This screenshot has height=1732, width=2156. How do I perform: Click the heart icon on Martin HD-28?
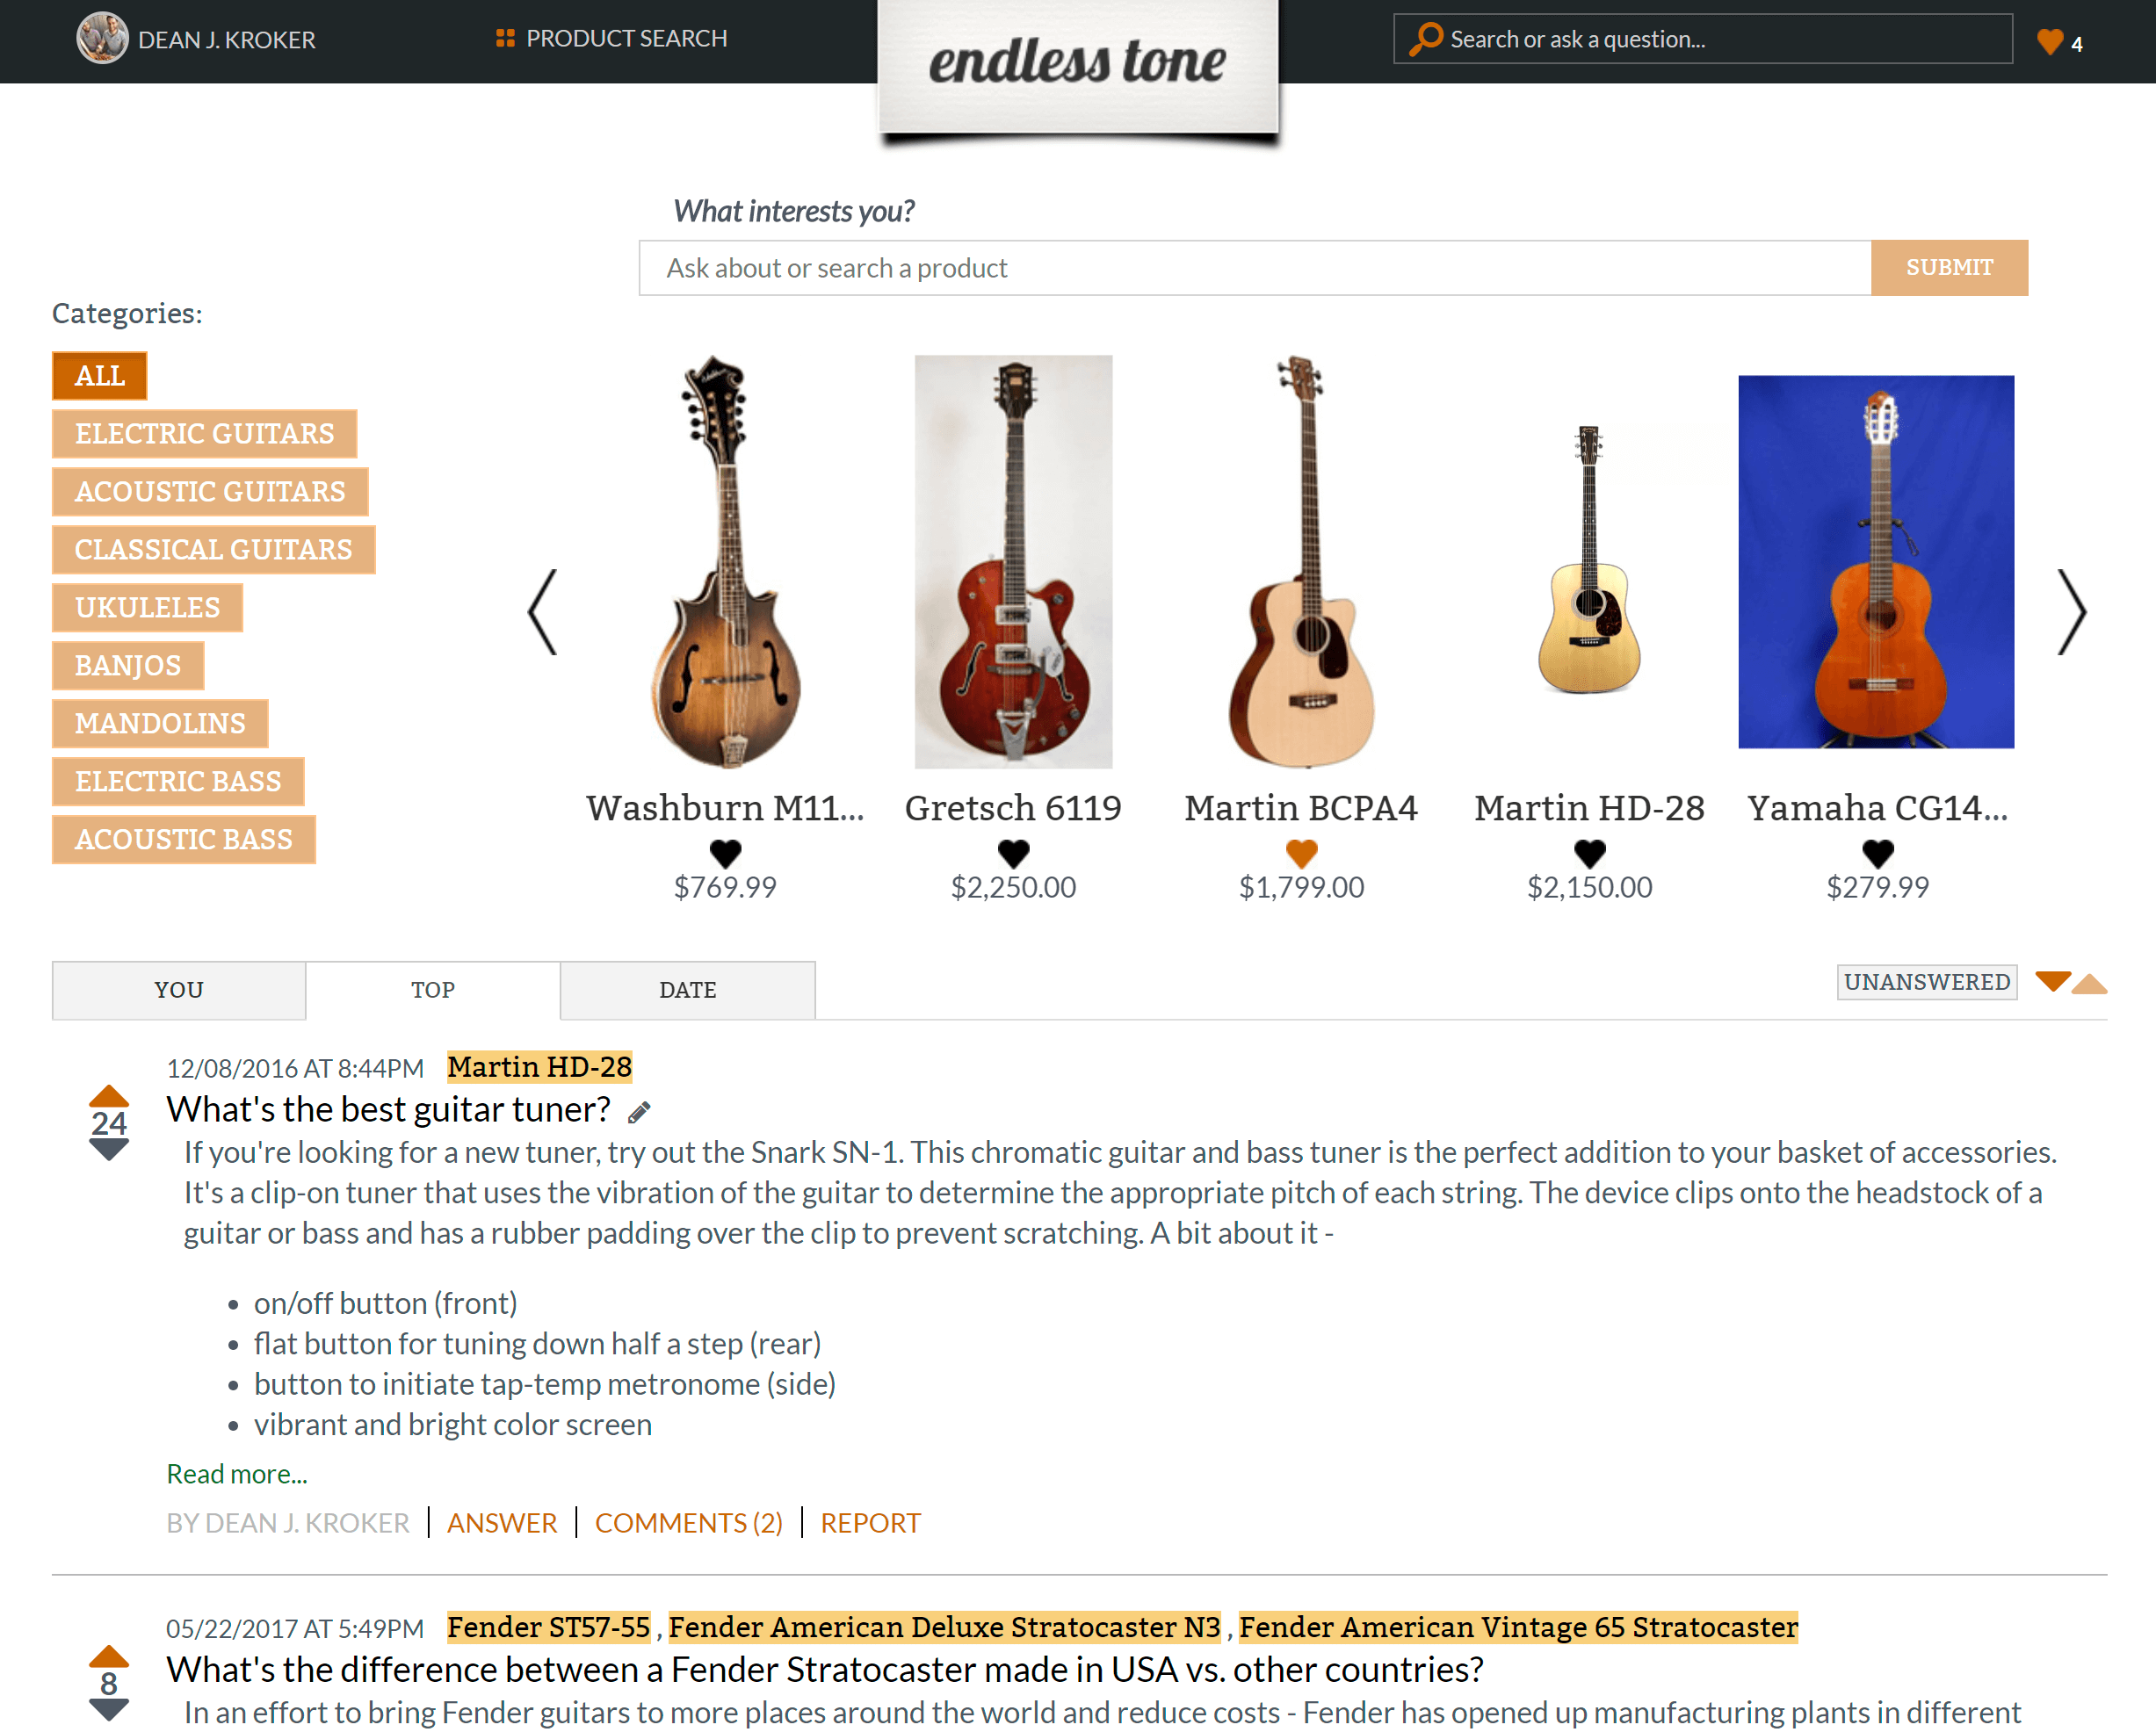(1587, 852)
